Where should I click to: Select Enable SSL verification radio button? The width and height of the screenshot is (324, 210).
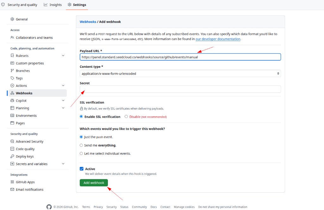(81, 117)
